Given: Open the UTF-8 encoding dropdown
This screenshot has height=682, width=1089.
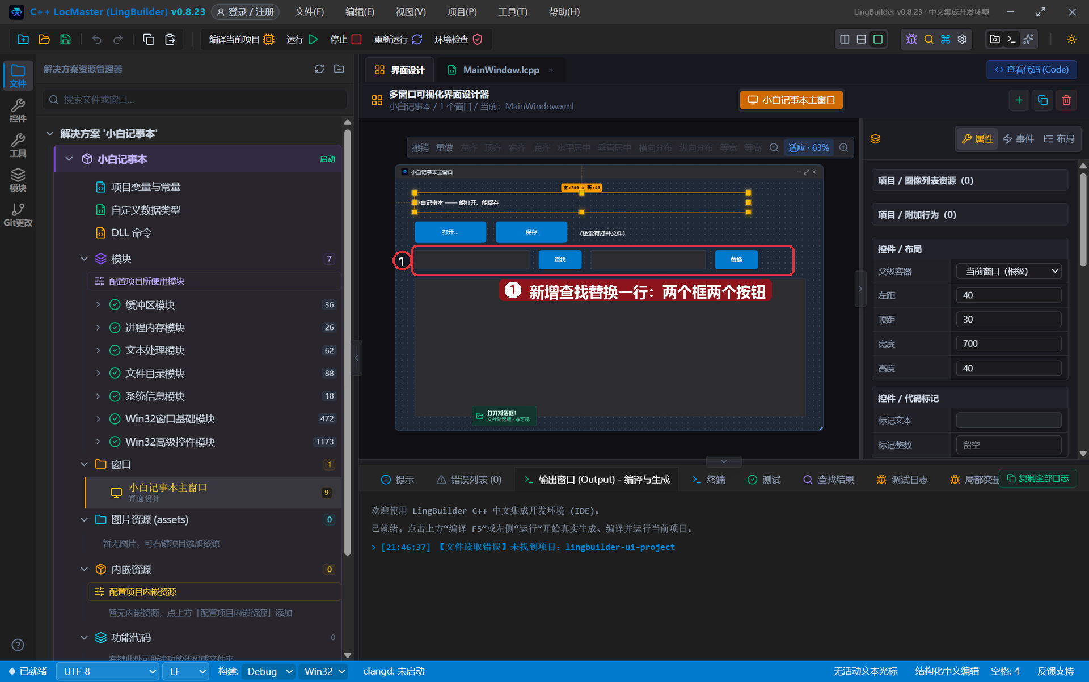Looking at the screenshot, I should [x=108, y=671].
